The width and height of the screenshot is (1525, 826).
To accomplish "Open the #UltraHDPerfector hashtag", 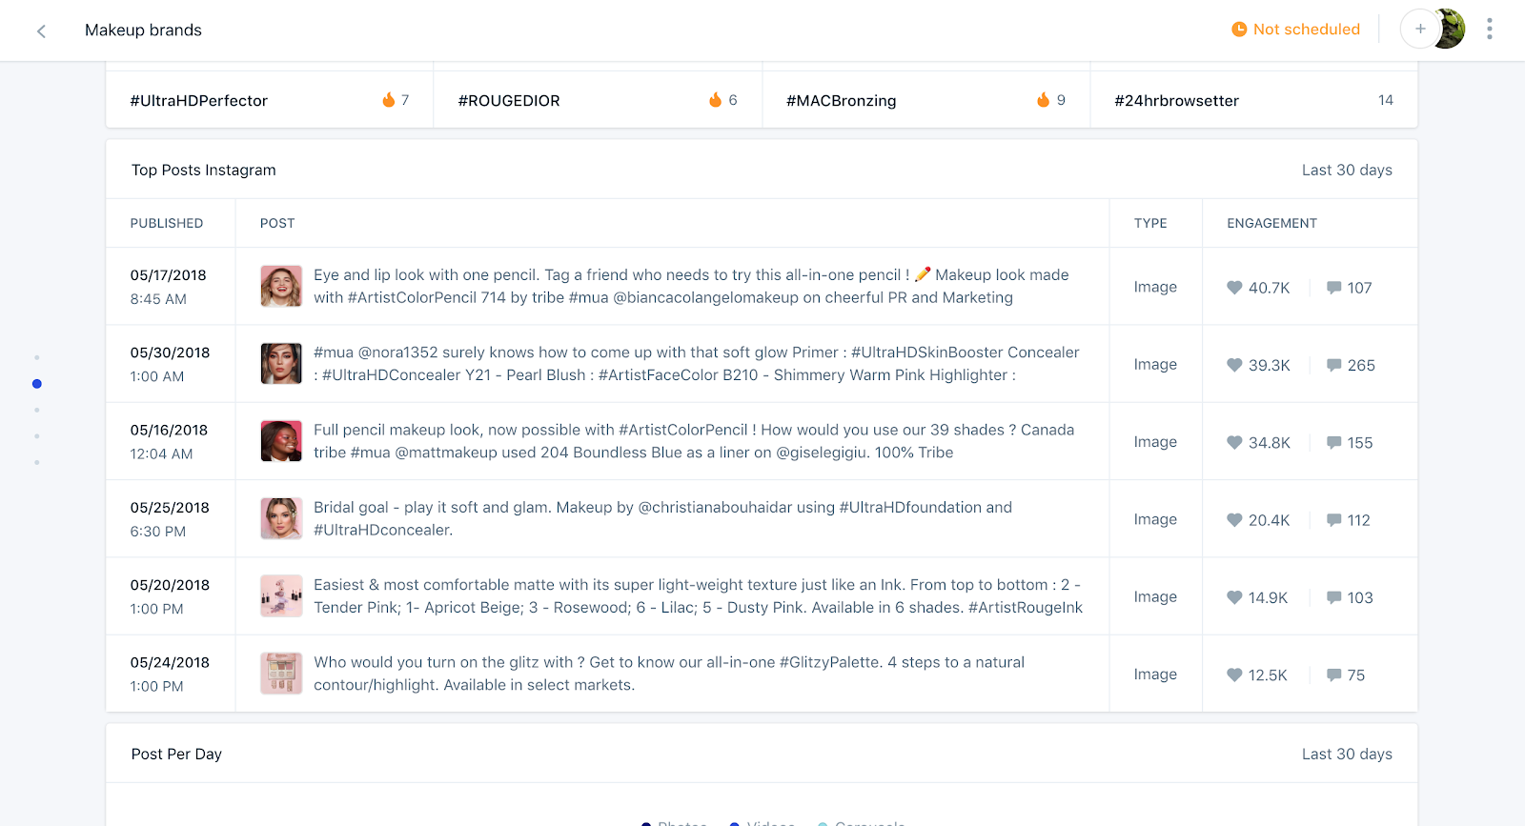I will pos(199,101).
